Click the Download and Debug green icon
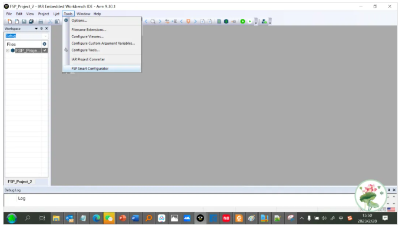The image size is (399, 229). pos(242,22)
